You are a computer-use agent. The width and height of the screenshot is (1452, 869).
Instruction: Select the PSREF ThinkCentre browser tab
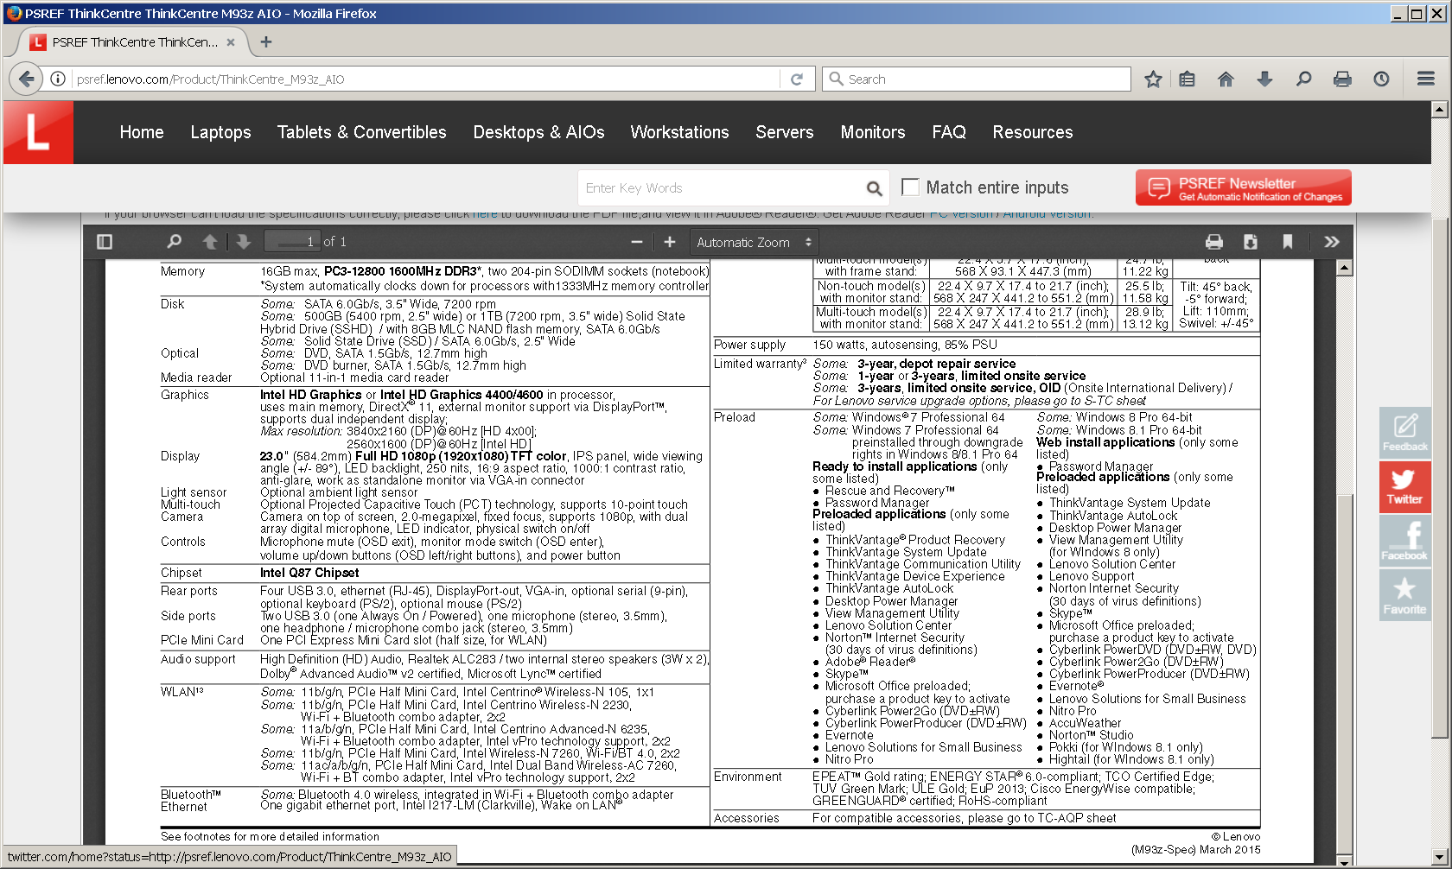click(x=135, y=41)
